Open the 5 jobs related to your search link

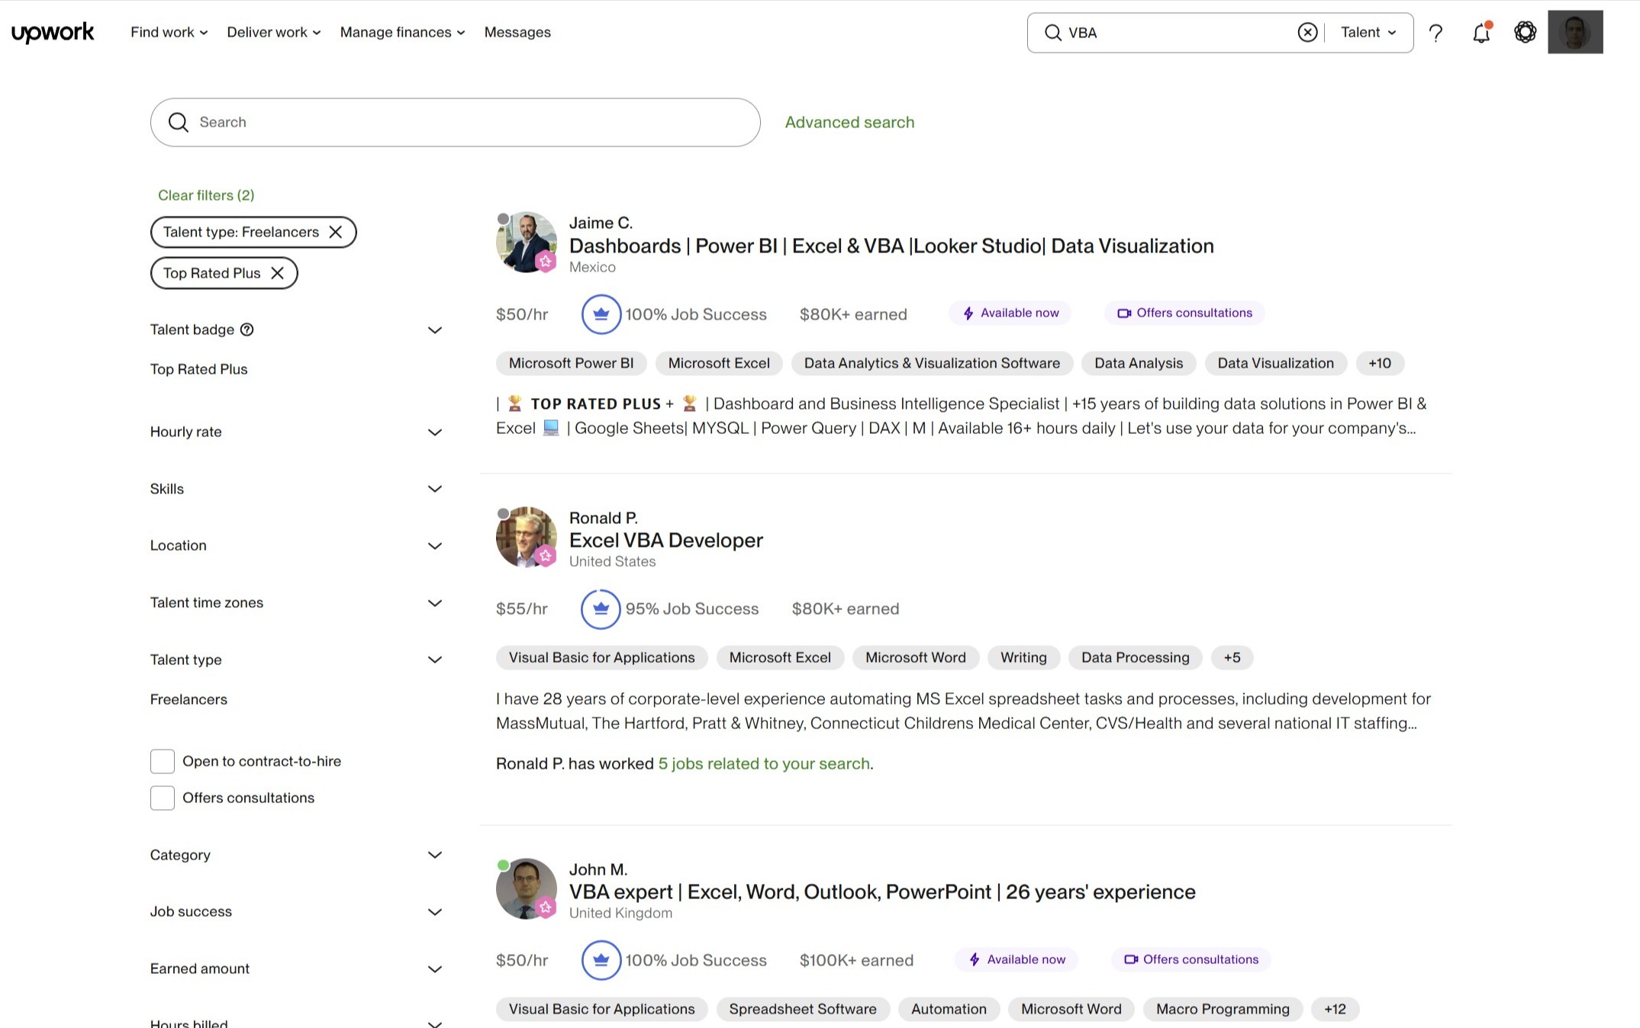[764, 763]
